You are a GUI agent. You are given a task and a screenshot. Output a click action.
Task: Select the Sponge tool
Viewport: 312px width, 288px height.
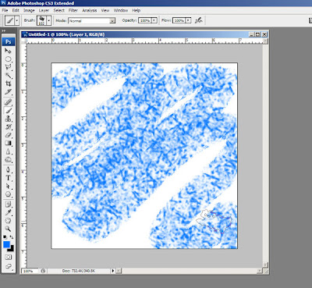point(8,160)
